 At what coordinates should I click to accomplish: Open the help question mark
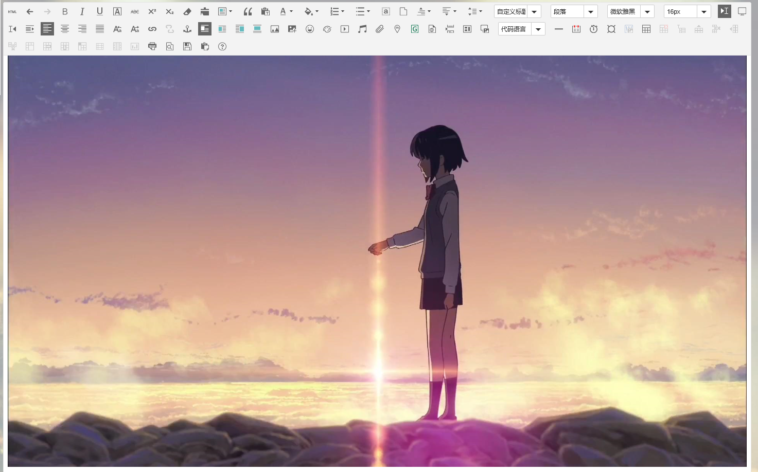(222, 46)
